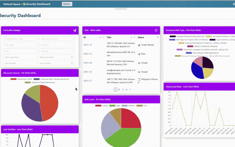
Task: Click title cell 'ceo@example.com, found in dehashed dump'
Action: (x=121, y=72)
